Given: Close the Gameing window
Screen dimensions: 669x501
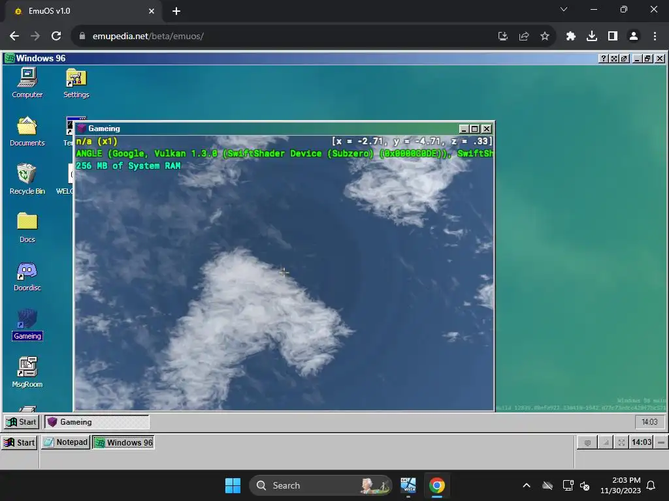Looking at the screenshot, I should pyautogui.click(x=486, y=129).
